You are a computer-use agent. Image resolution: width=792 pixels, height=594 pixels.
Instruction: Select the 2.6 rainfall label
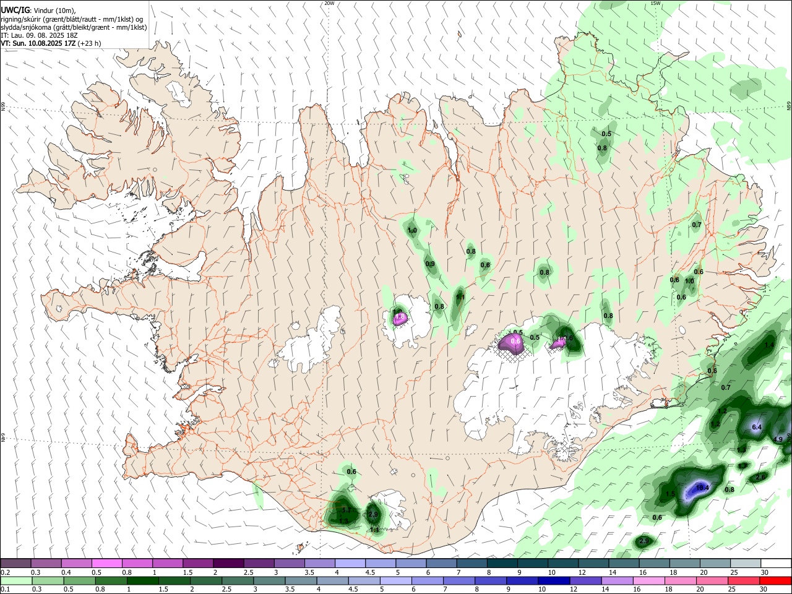(x=760, y=477)
